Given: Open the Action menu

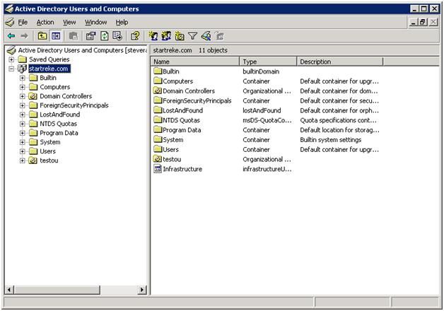Looking at the screenshot, I should [x=45, y=22].
